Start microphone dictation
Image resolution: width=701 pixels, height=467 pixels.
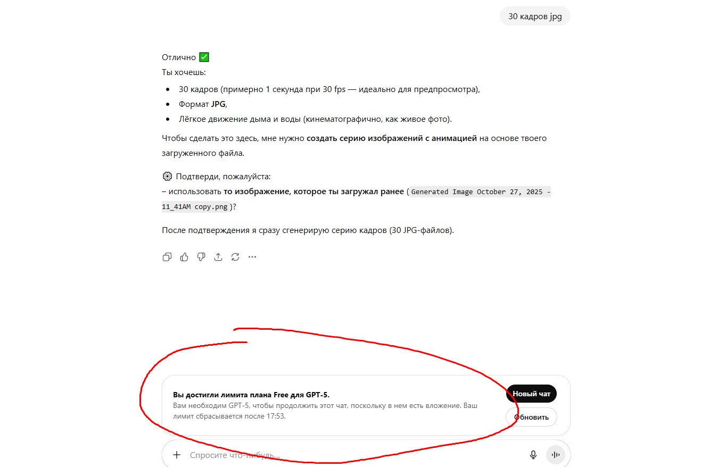[x=533, y=455]
